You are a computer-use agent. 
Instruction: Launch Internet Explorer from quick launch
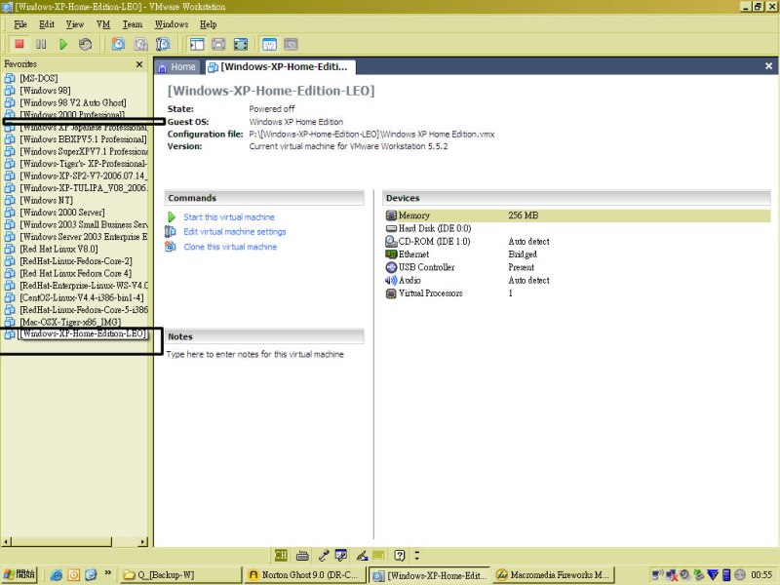pyautogui.click(x=57, y=575)
